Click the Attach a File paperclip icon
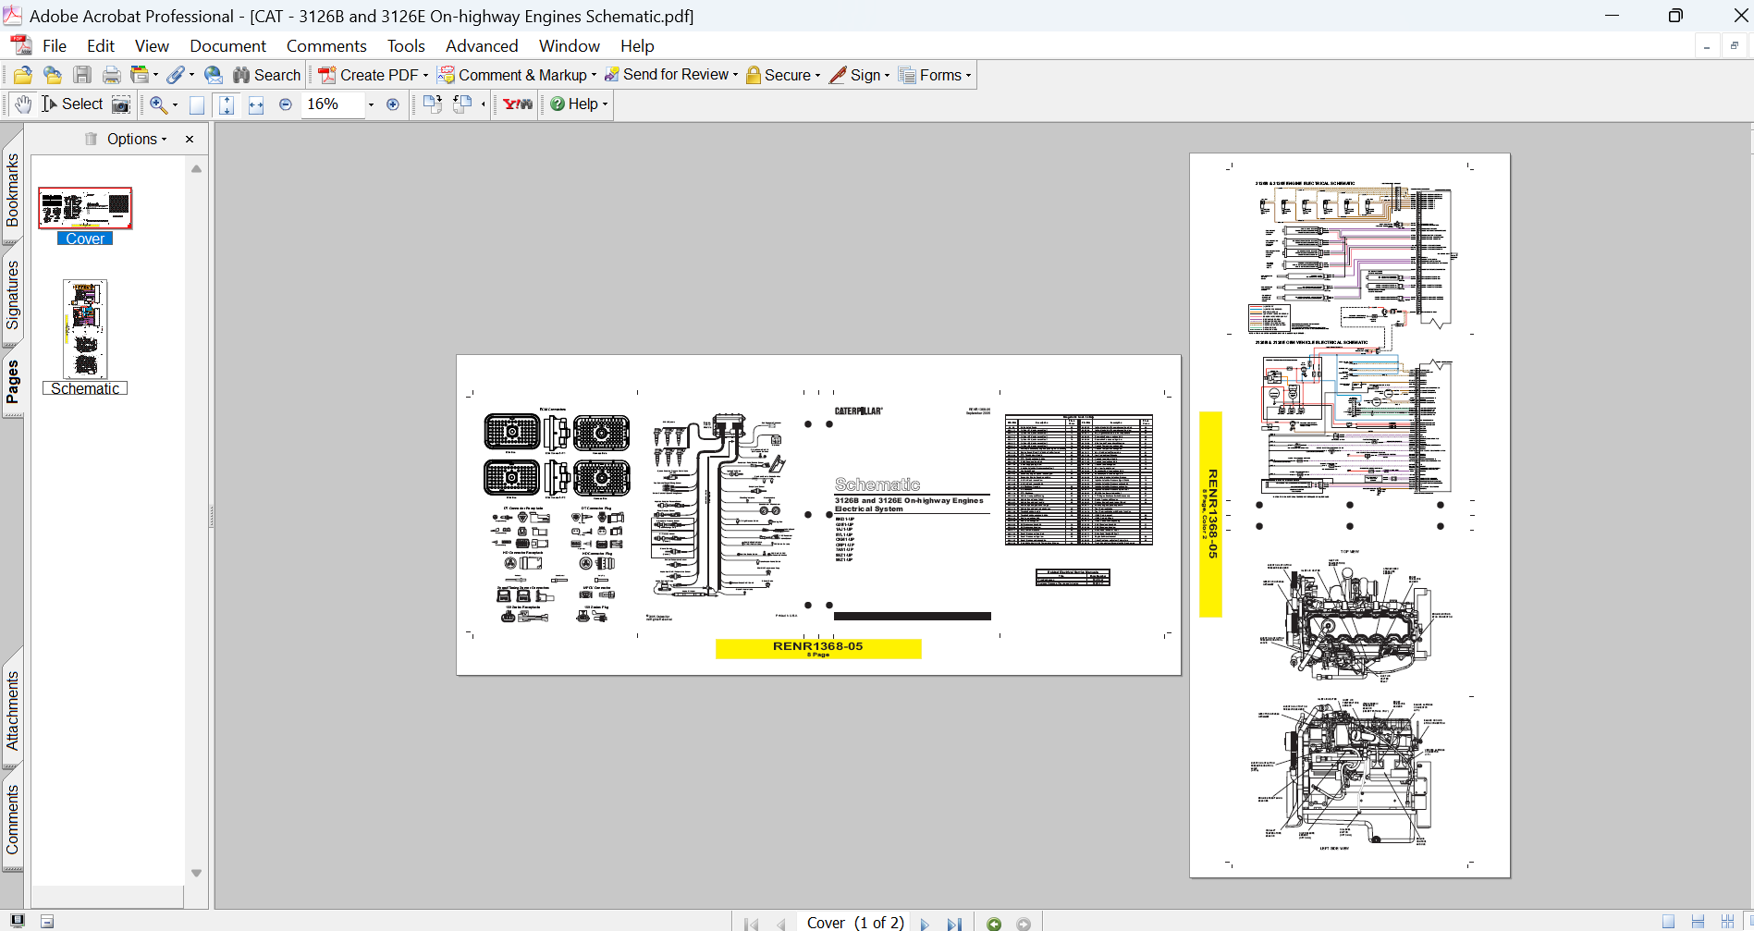Viewport: 1754px width, 931px height. tap(175, 75)
